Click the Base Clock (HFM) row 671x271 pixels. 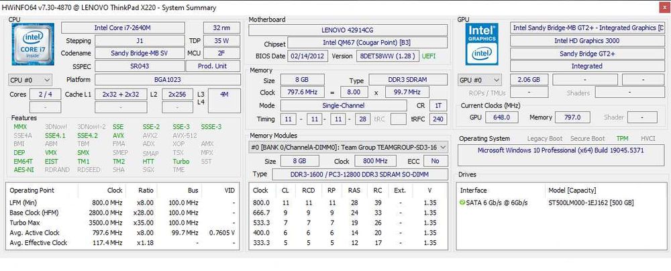pyautogui.click(x=122, y=213)
